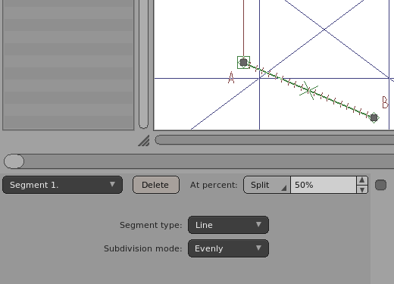Click the panel resize grip icon
Screen dimensions: 394x284
point(144,141)
